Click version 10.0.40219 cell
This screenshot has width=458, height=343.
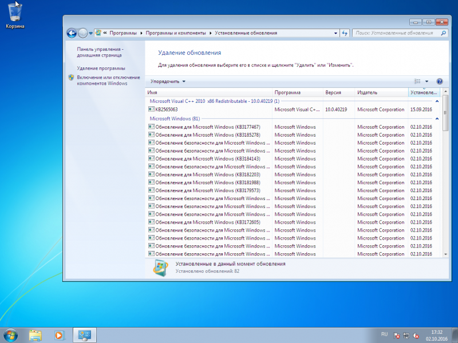coord(336,109)
